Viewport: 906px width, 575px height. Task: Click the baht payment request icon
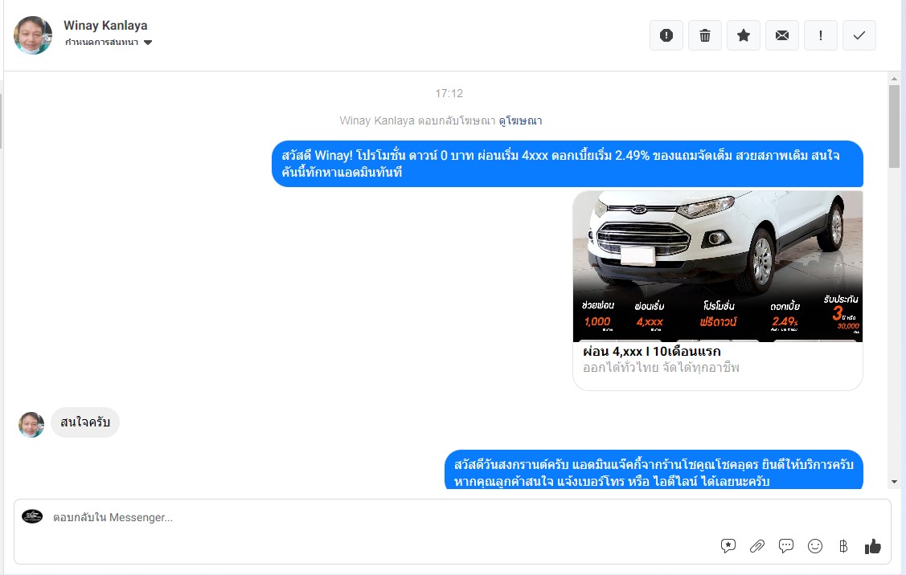click(843, 545)
